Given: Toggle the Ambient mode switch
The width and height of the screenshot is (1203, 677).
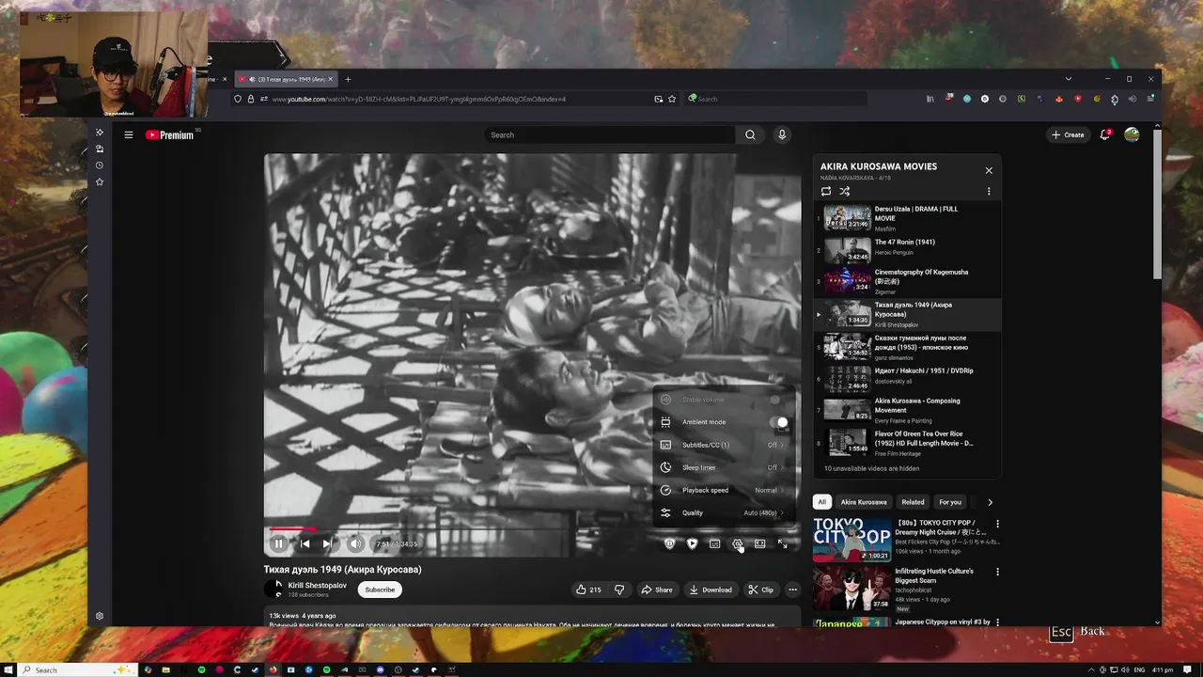Looking at the screenshot, I should tap(778, 422).
